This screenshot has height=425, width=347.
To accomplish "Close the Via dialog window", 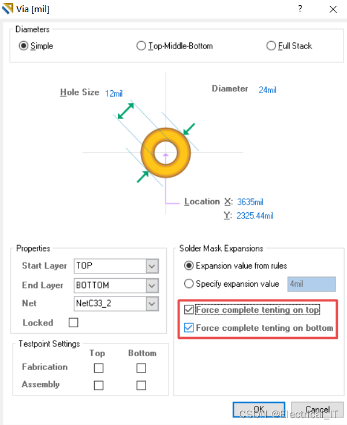I will tap(333, 9).
